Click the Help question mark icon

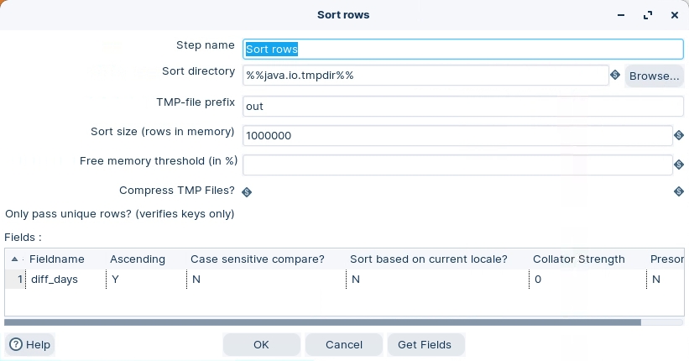coord(15,344)
